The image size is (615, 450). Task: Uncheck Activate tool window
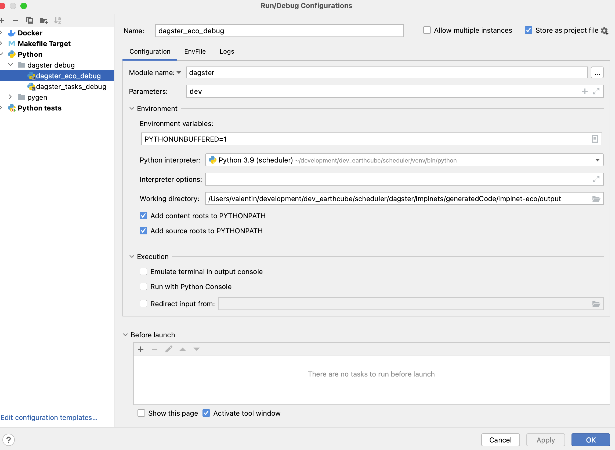click(207, 413)
